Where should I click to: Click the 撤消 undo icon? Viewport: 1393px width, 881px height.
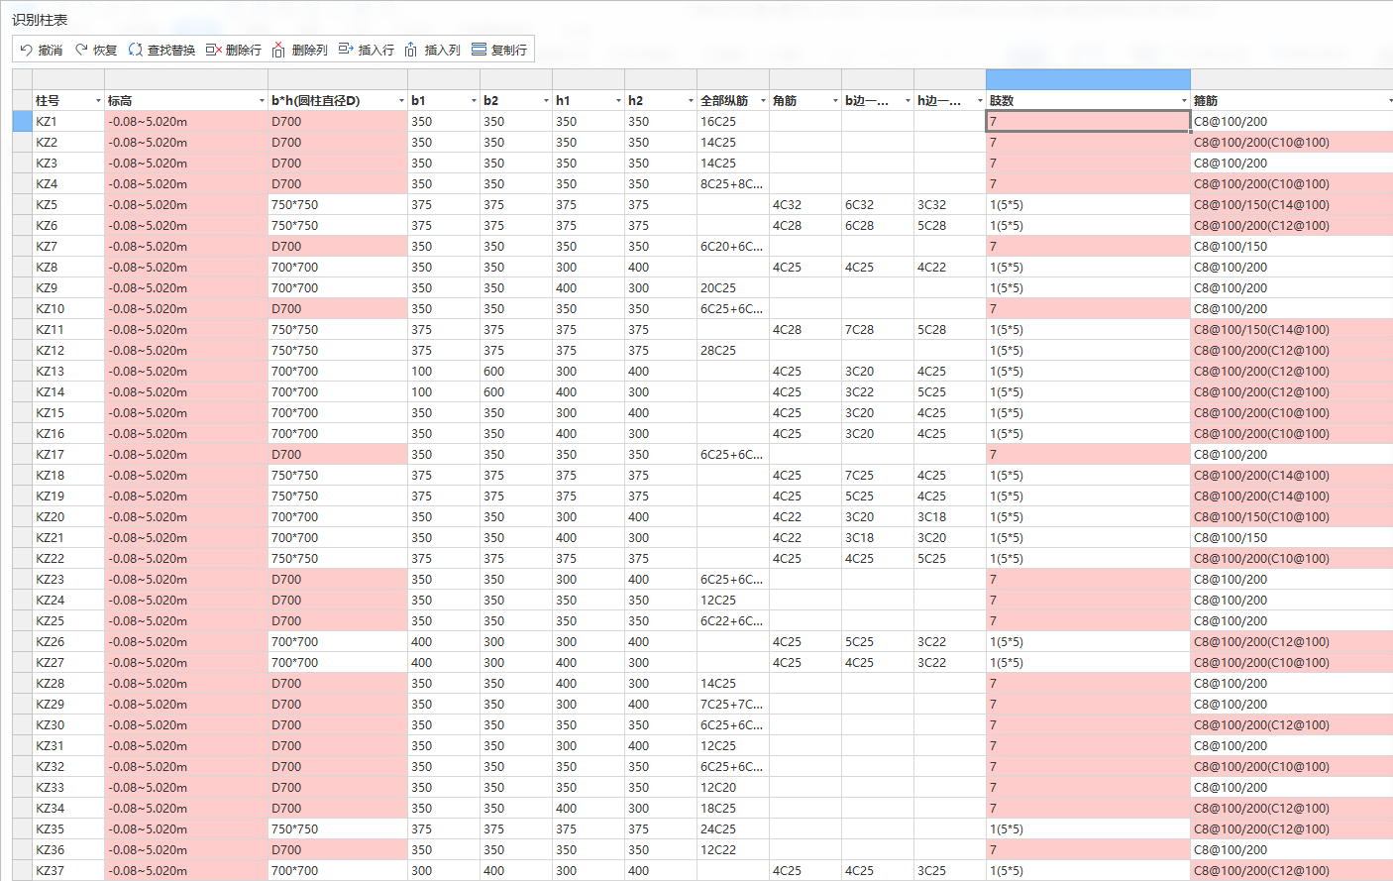[27, 50]
